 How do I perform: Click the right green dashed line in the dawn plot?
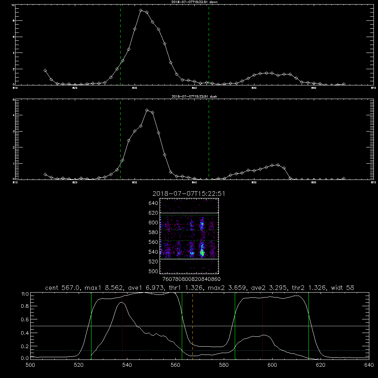click(209, 45)
